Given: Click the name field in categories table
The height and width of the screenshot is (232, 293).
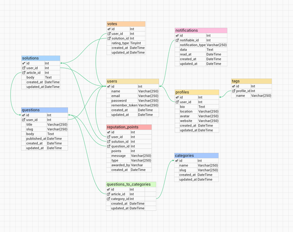Looking at the screenshot, I should tap(196, 166).
